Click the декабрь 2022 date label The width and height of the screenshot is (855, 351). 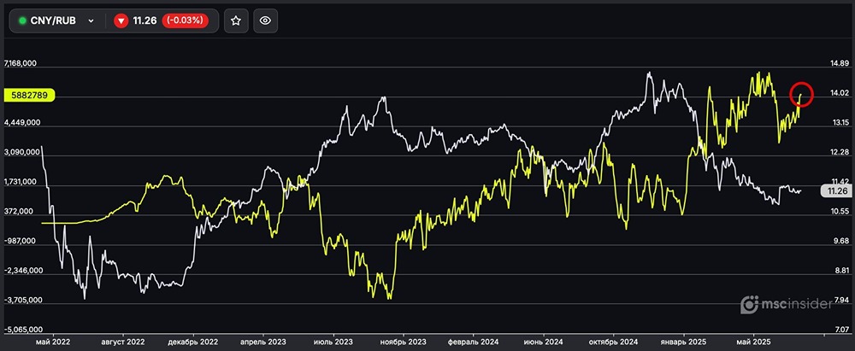192,342
